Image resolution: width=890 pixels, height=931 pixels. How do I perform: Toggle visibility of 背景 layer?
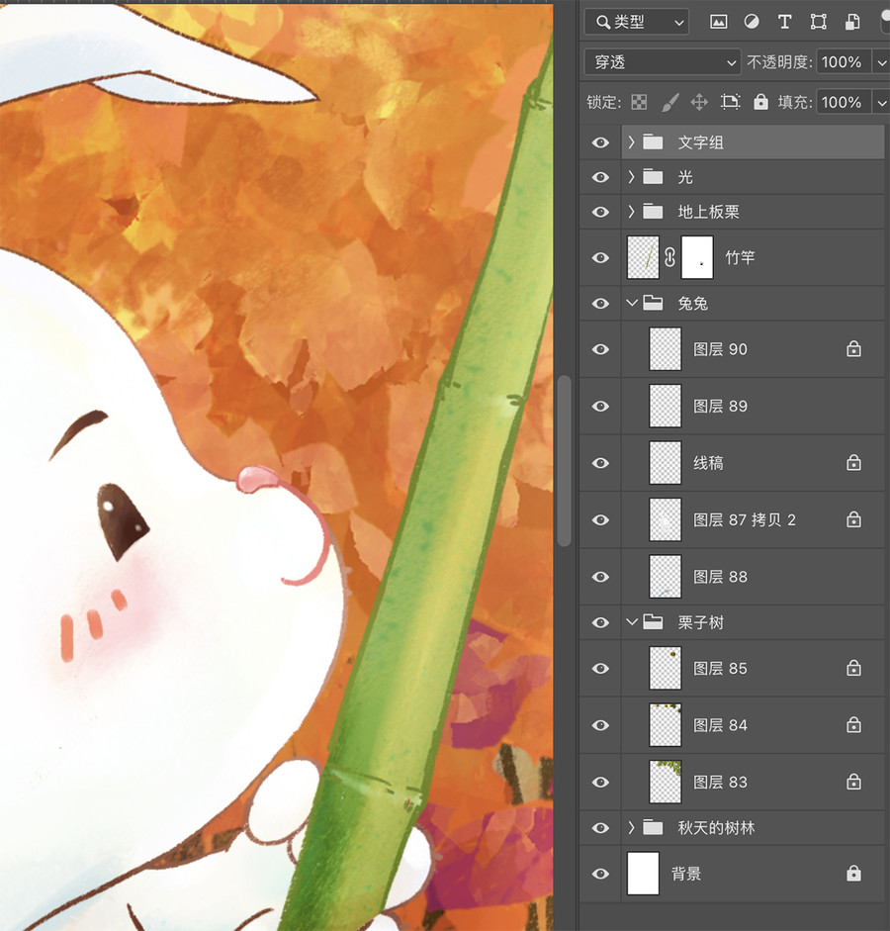click(x=600, y=874)
